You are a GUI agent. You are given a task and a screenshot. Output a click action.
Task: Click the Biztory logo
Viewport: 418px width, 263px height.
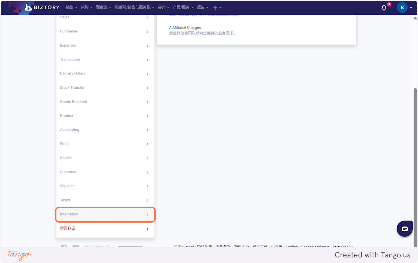pyautogui.click(x=42, y=7)
